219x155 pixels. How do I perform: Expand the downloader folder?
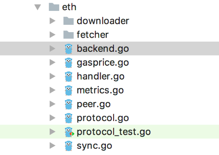53,21
